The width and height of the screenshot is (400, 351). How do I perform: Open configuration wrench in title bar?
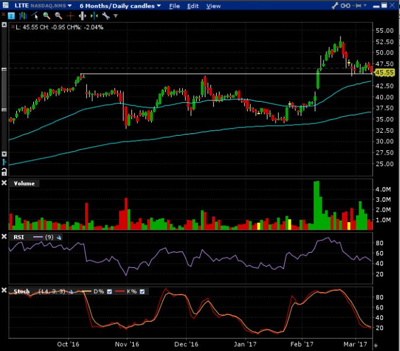click(335, 6)
